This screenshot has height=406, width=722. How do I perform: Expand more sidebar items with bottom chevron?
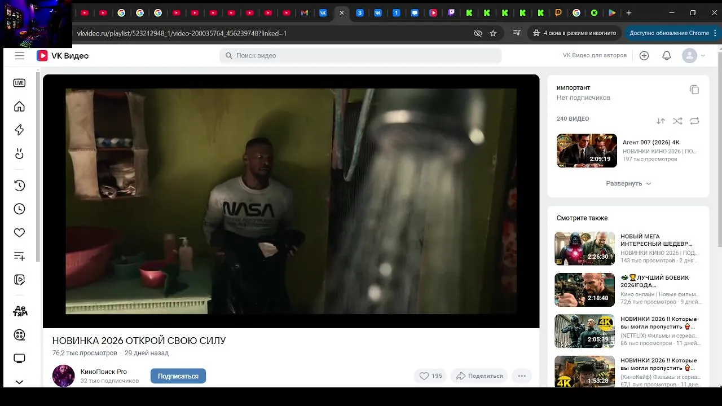[x=19, y=382]
